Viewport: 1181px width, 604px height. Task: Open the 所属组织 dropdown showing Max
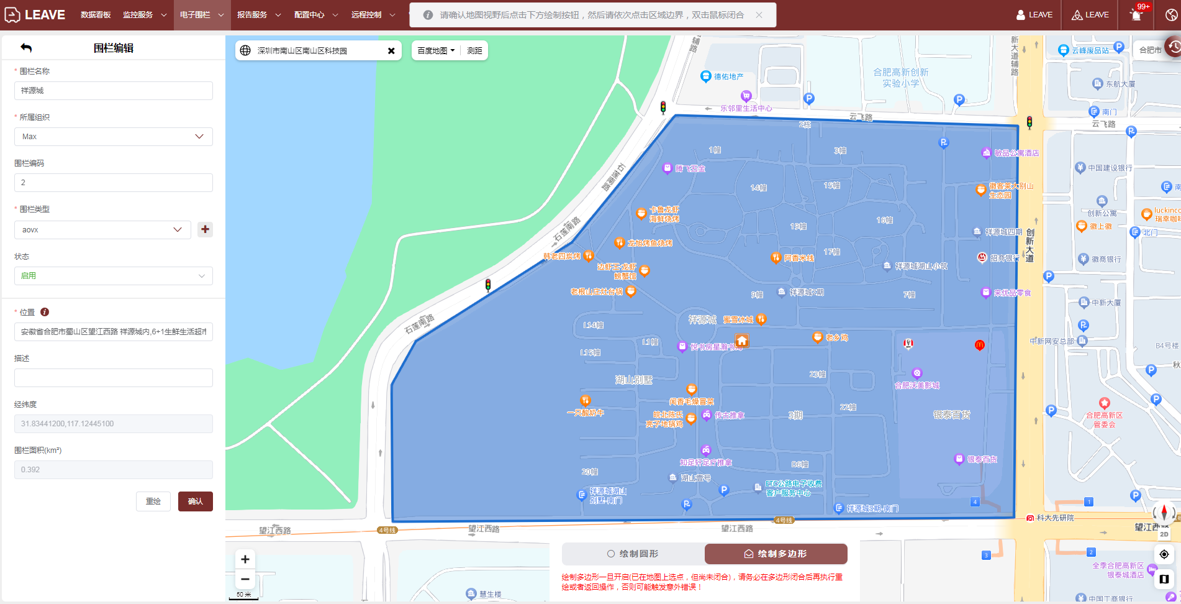(x=114, y=137)
